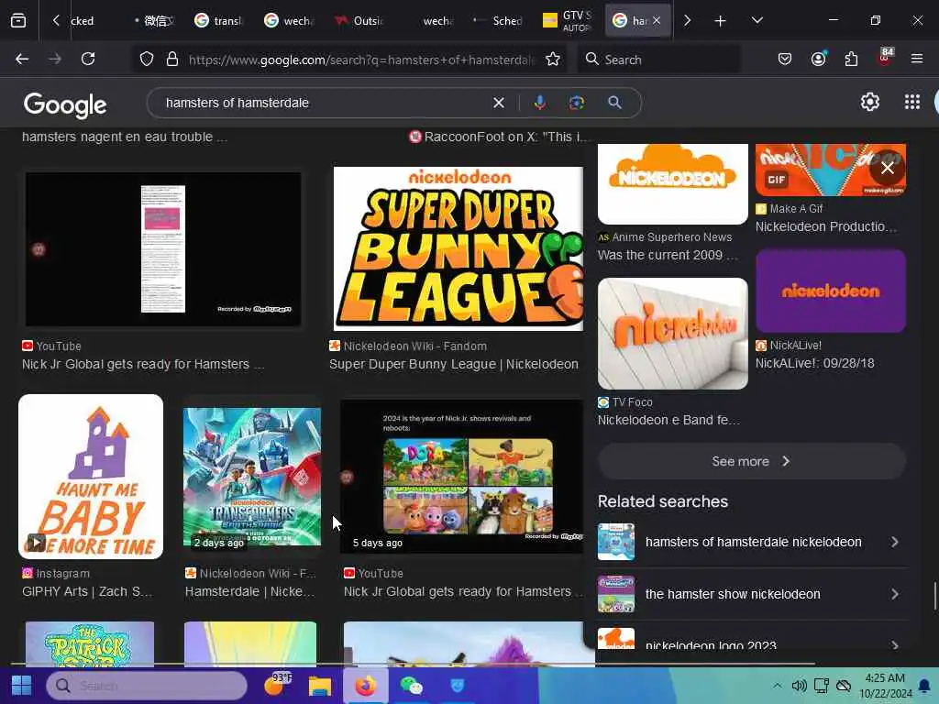Switch to GTV S autoplay tab
Image resolution: width=939 pixels, height=704 pixels.
(x=567, y=21)
